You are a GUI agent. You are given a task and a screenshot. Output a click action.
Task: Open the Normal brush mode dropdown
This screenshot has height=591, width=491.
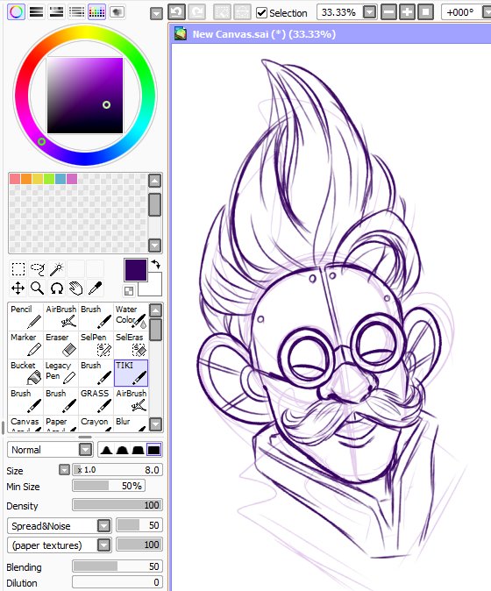point(86,450)
